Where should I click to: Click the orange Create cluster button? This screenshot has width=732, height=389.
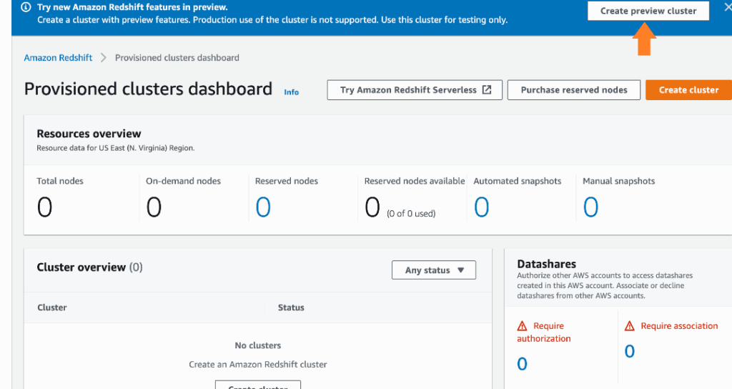[688, 90]
